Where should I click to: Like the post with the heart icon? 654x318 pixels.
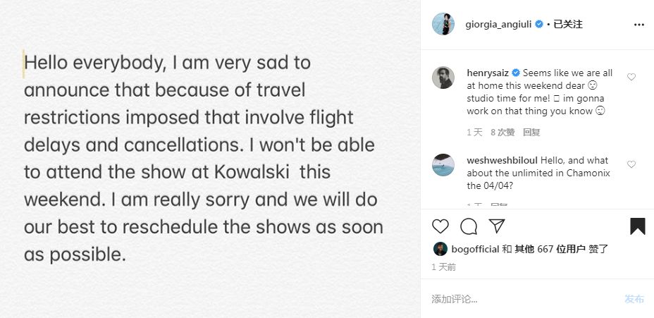pos(440,226)
